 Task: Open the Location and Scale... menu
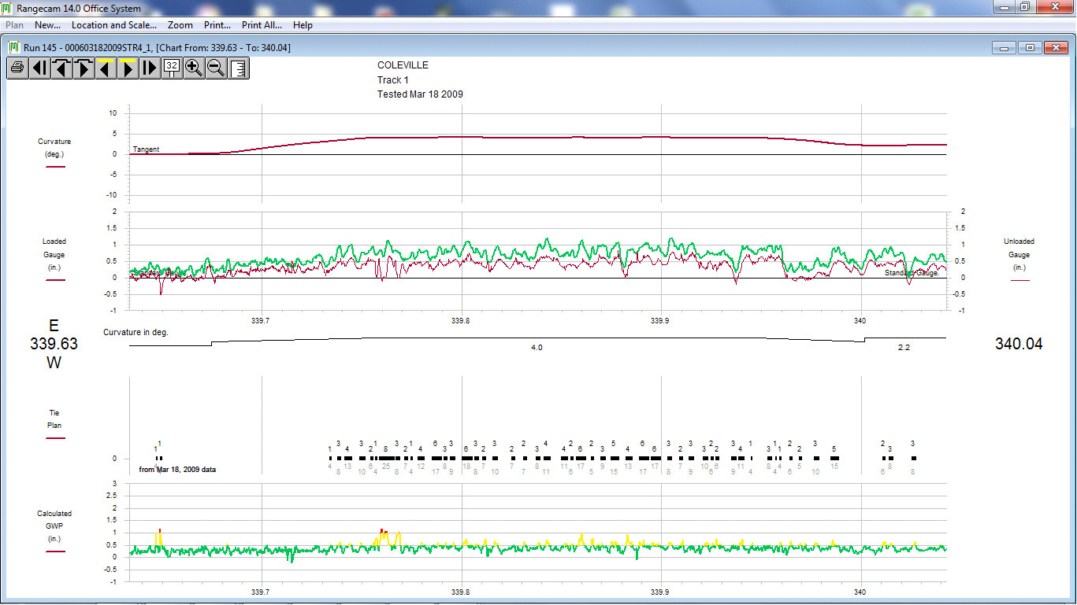[114, 25]
